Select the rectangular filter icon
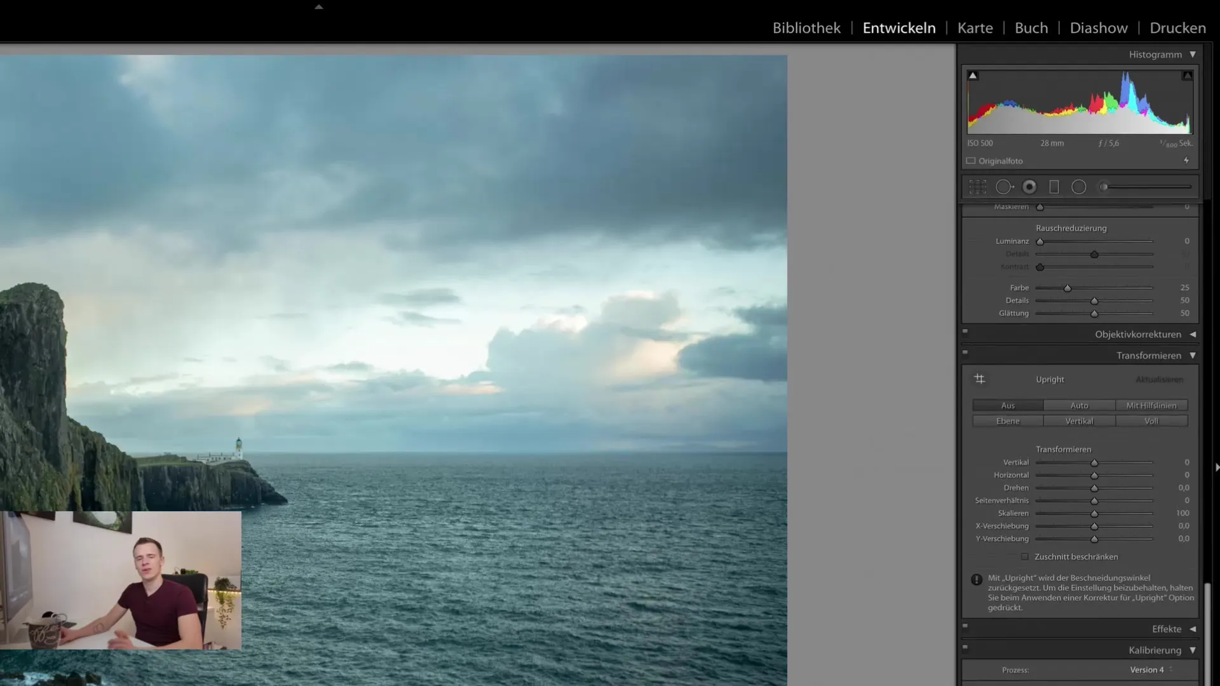The height and width of the screenshot is (686, 1220). point(1054,186)
